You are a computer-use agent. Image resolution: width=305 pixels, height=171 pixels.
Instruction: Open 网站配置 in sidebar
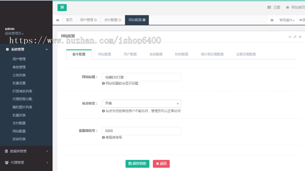point(19,131)
